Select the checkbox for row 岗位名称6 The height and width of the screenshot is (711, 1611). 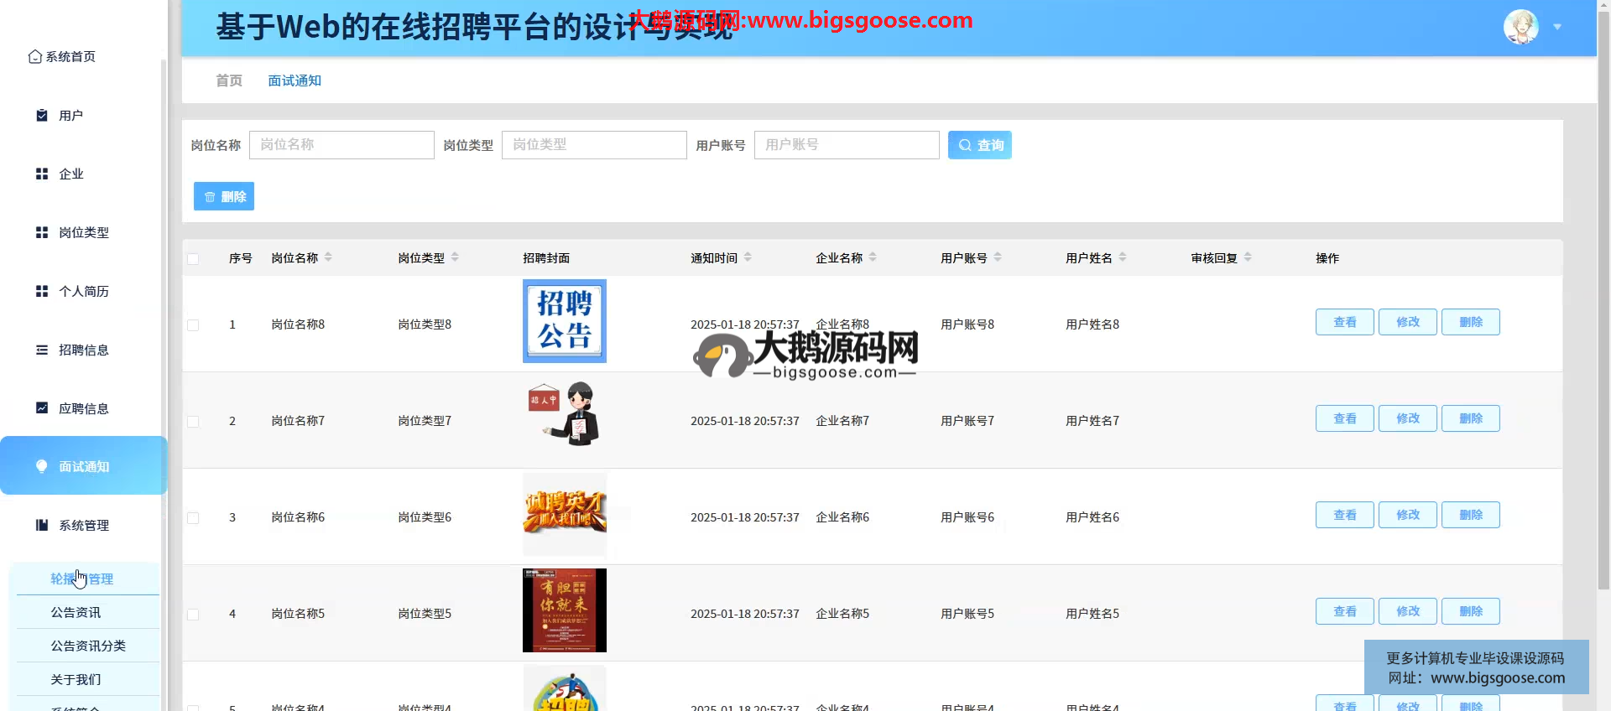coord(193,518)
